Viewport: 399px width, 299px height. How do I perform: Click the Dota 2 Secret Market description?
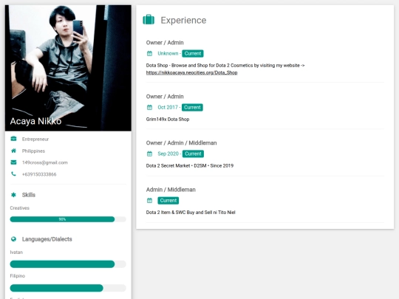click(x=190, y=166)
